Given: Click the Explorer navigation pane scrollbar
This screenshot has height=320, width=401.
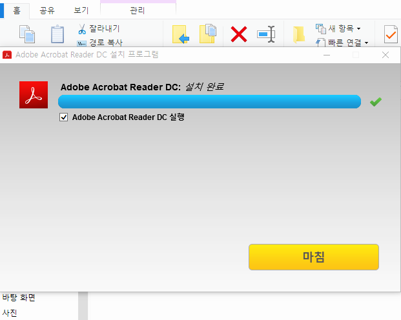Looking at the screenshot, I should (x=83, y=306).
